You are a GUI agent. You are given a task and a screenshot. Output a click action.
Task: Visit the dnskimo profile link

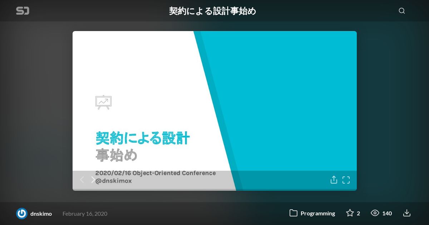tap(41, 214)
